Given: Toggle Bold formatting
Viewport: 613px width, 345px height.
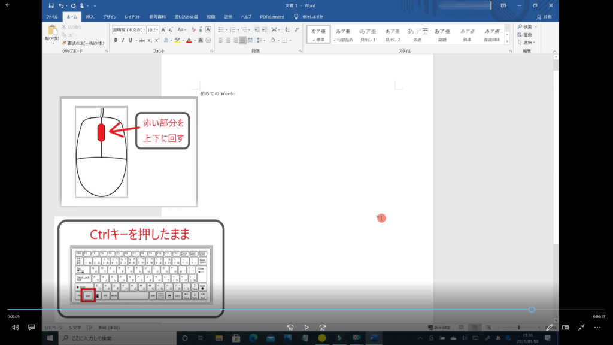Looking at the screenshot, I should [115, 40].
